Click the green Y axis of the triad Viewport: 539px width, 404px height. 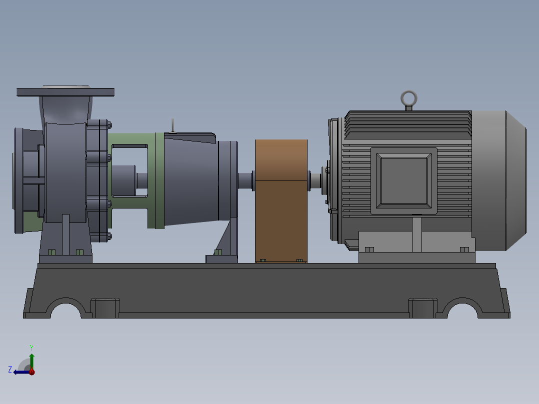(x=31, y=361)
